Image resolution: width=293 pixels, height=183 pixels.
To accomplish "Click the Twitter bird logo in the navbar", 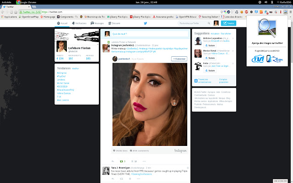I will 146,23.
